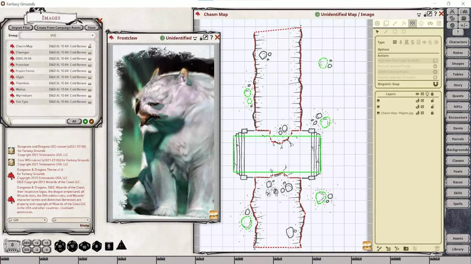Viewport: 471px width, 264px height.
Task: Open the Wyrmdoom row in Images list
Action: click(x=50, y=95)
